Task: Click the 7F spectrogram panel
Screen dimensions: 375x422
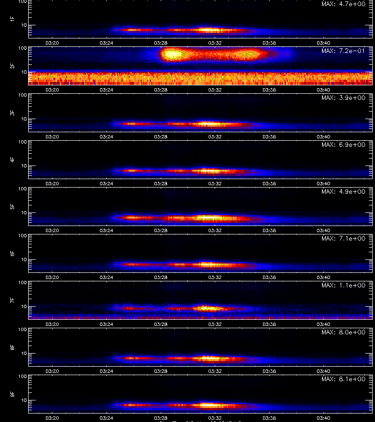Action: click(201, 301)
